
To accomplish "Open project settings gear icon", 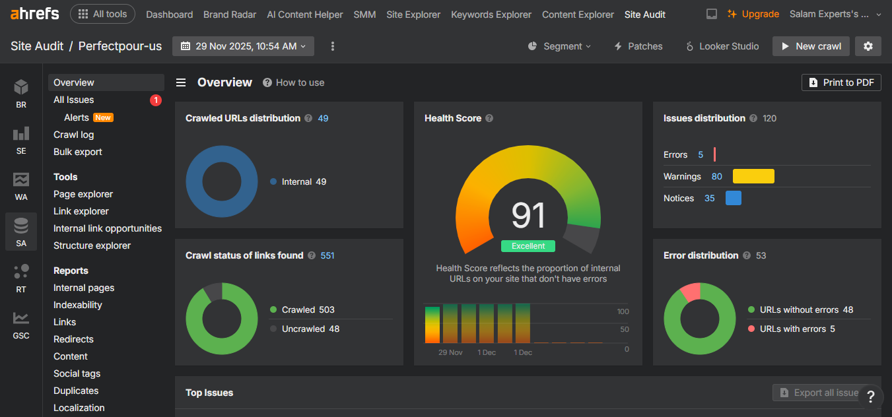I will [x=868, y=46].
